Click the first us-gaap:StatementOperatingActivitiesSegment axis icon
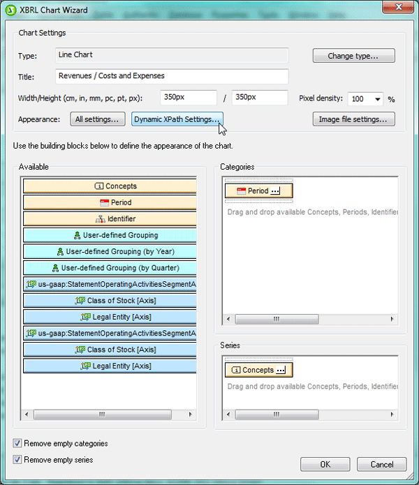419x485 pixels. point(31,284)
